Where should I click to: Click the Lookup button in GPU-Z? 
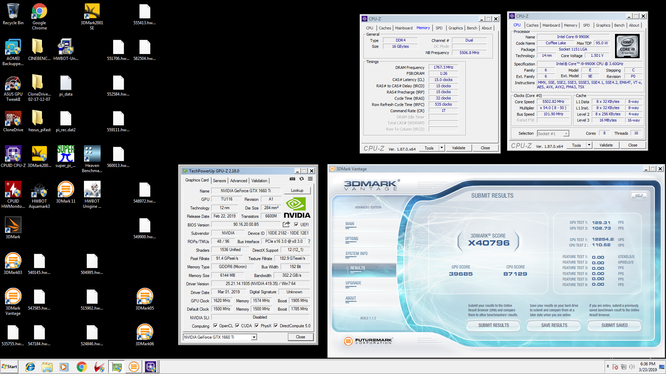coord(297,190)
